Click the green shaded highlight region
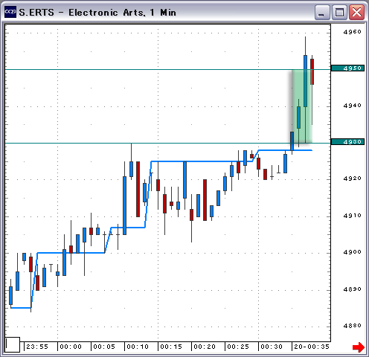Viewport: 369px width, 357px height. pos(301,106)
